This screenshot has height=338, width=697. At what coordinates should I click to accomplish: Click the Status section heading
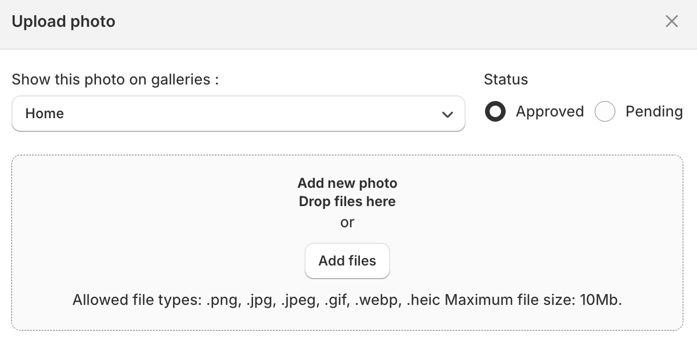[x=506, y=79]
